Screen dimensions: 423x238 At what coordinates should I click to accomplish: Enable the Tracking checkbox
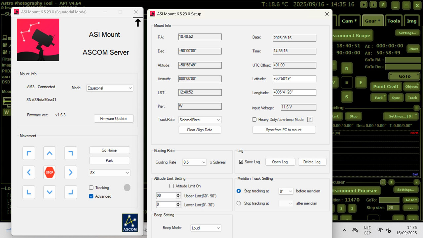point(91,188)
